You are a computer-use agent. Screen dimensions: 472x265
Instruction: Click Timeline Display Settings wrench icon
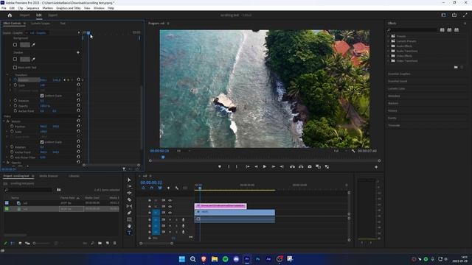coord(177,188)
